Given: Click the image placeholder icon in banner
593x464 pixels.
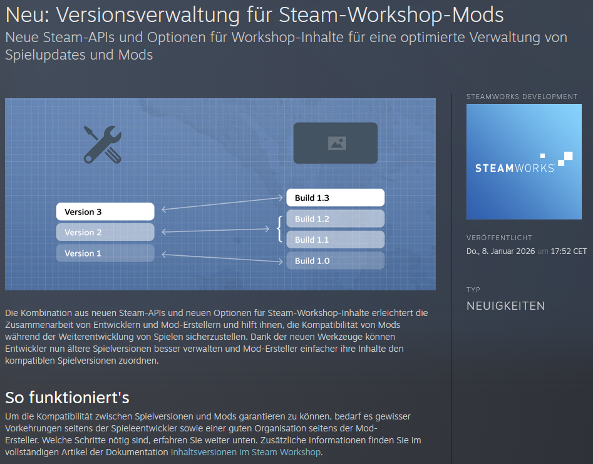Looking at the screenshot, I should (x=336, y=143).
